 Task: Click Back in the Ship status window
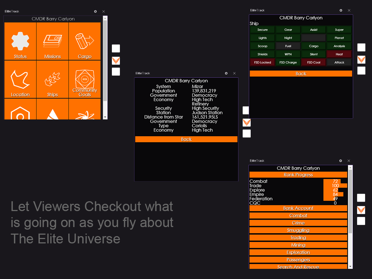(301, 73)
